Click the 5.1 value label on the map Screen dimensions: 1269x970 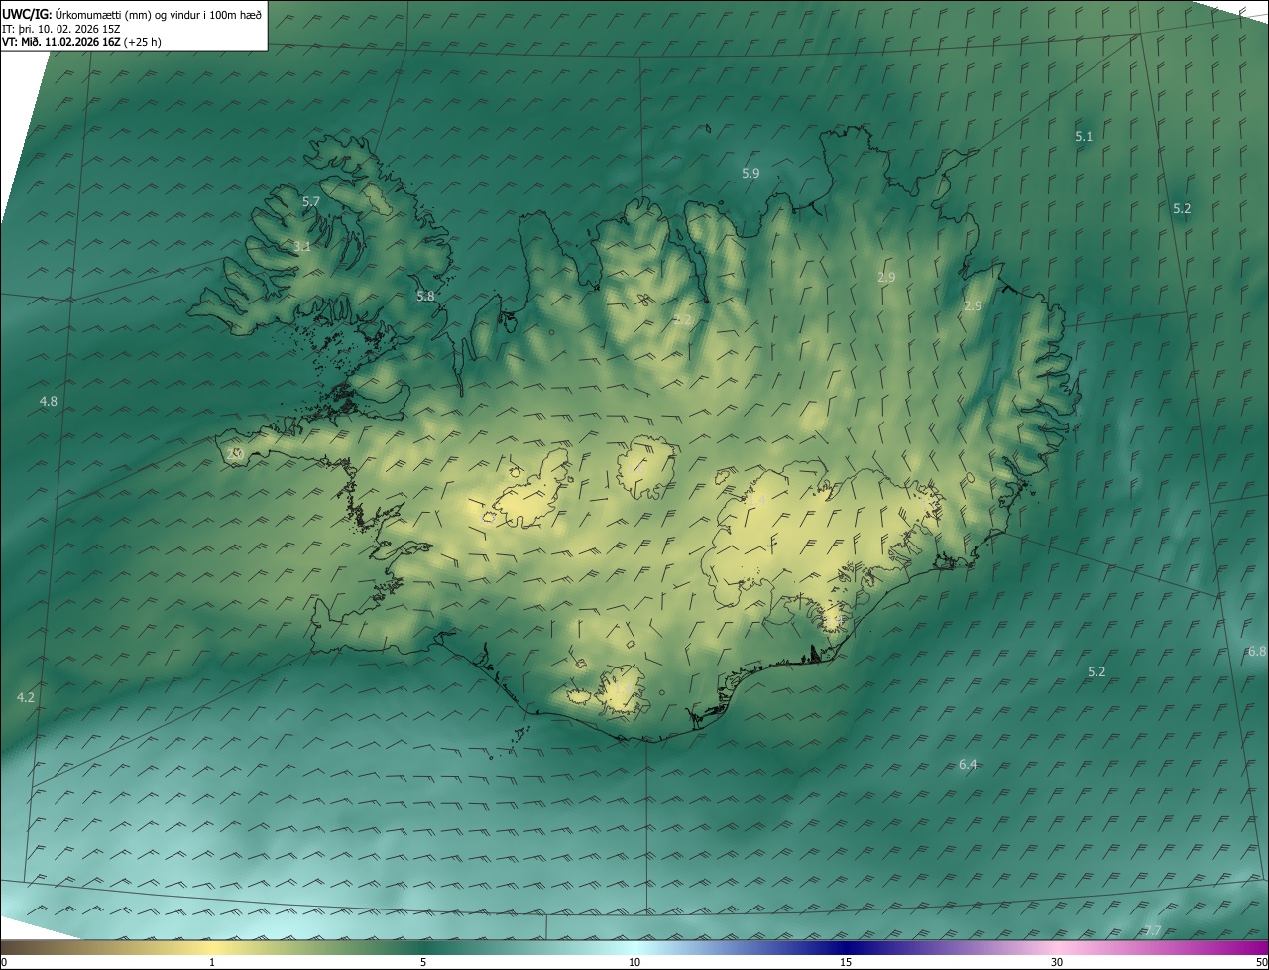pyautogui.click(x=1084, y=136)
